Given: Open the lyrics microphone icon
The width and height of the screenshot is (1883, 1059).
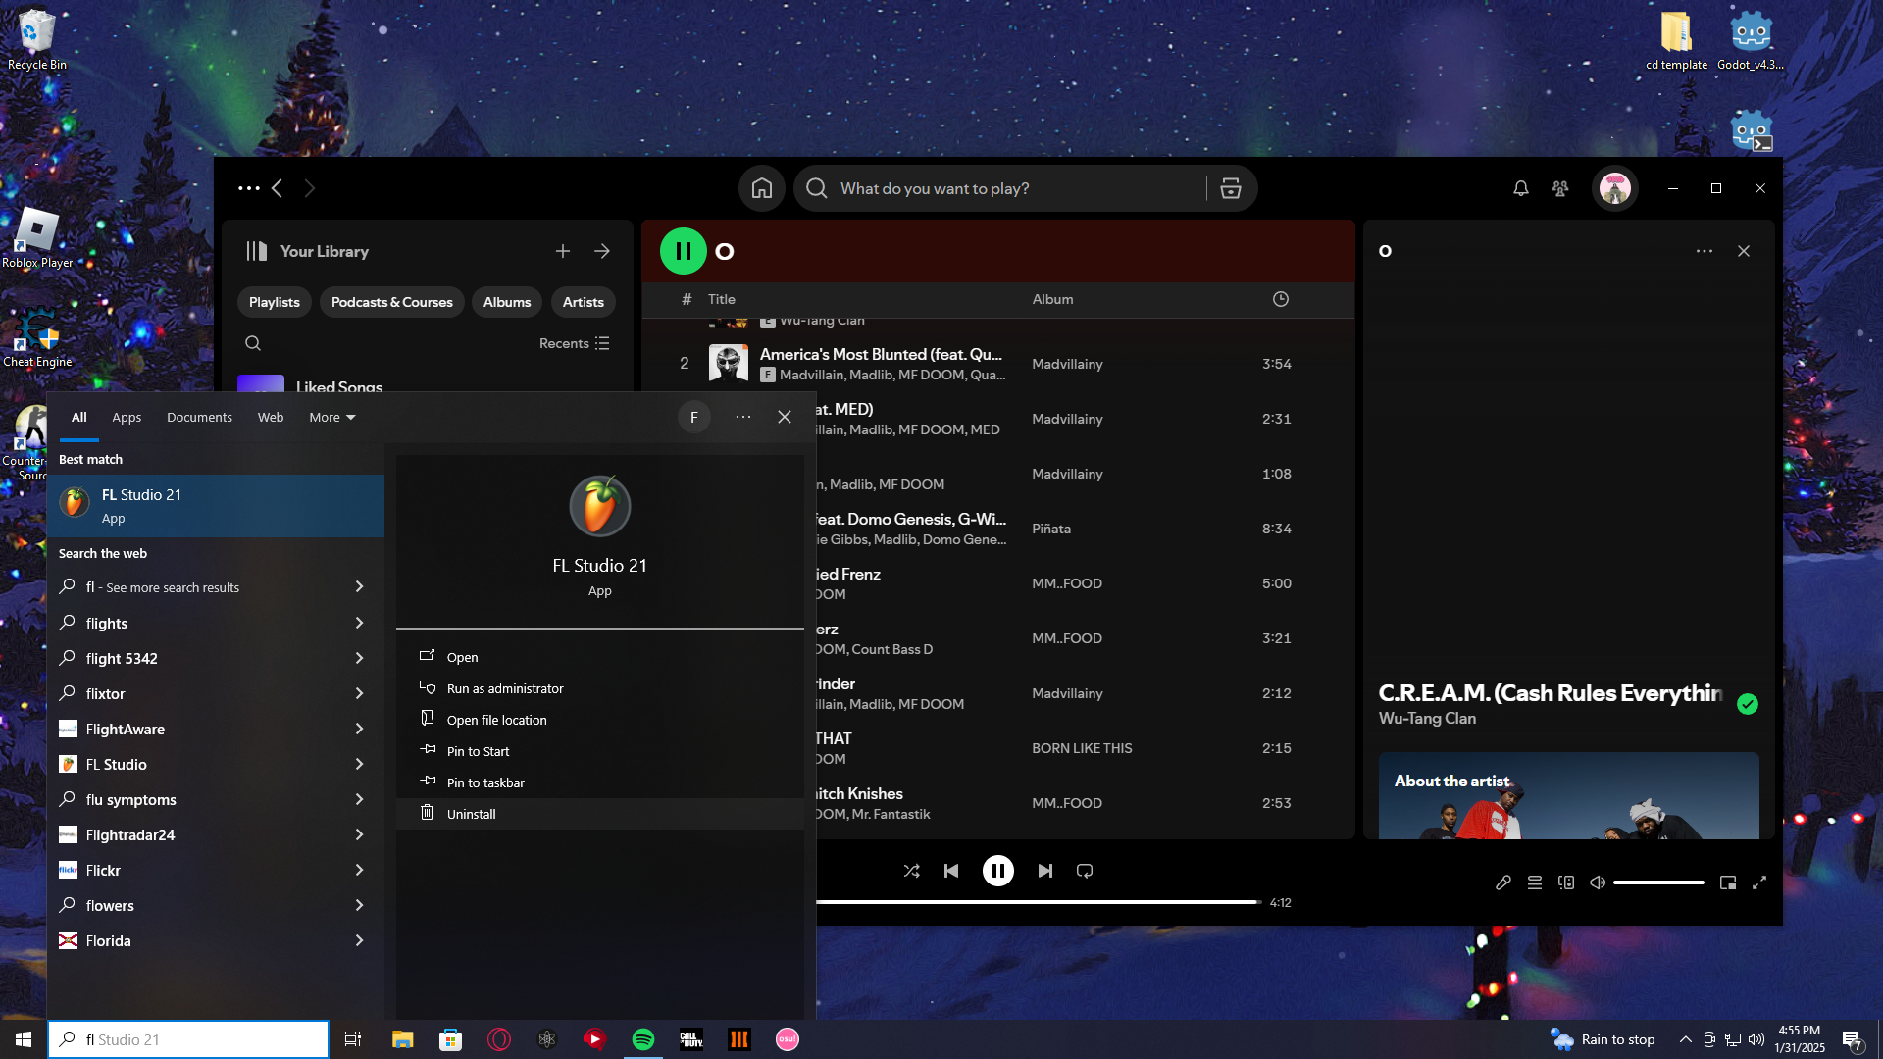Looking at the screenshot, I should [x=1502, y=882].
